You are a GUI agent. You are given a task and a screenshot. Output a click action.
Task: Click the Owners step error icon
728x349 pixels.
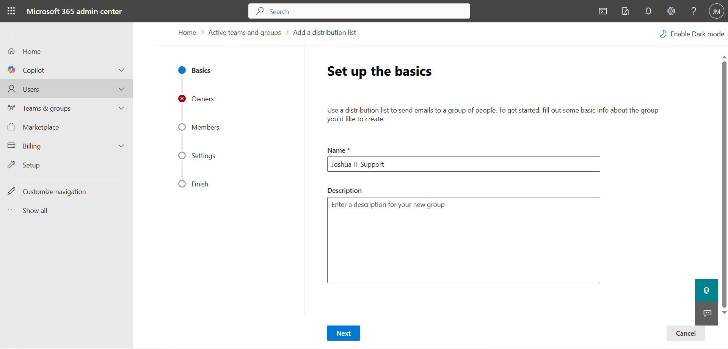pos(182,99)
